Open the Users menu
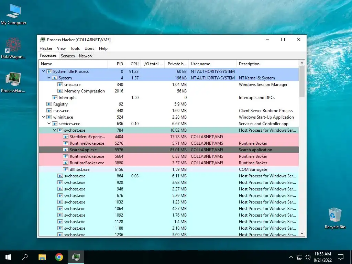The image size is (352, 264). (89, 48)
